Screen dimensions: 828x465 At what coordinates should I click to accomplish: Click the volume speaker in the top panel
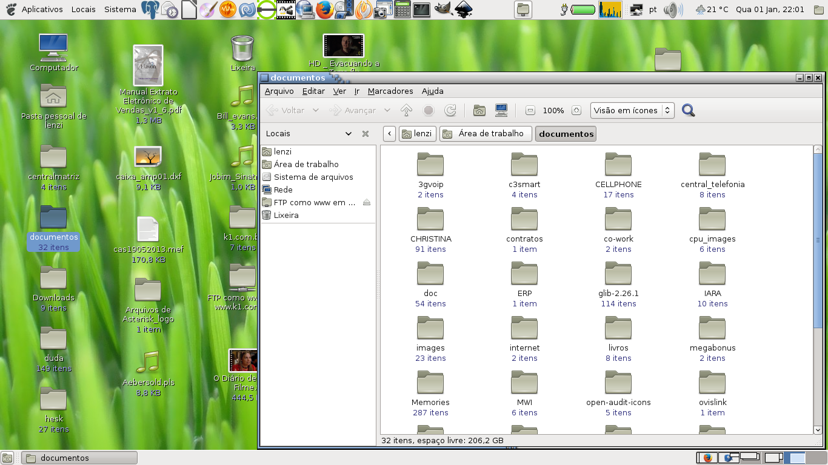672,9
